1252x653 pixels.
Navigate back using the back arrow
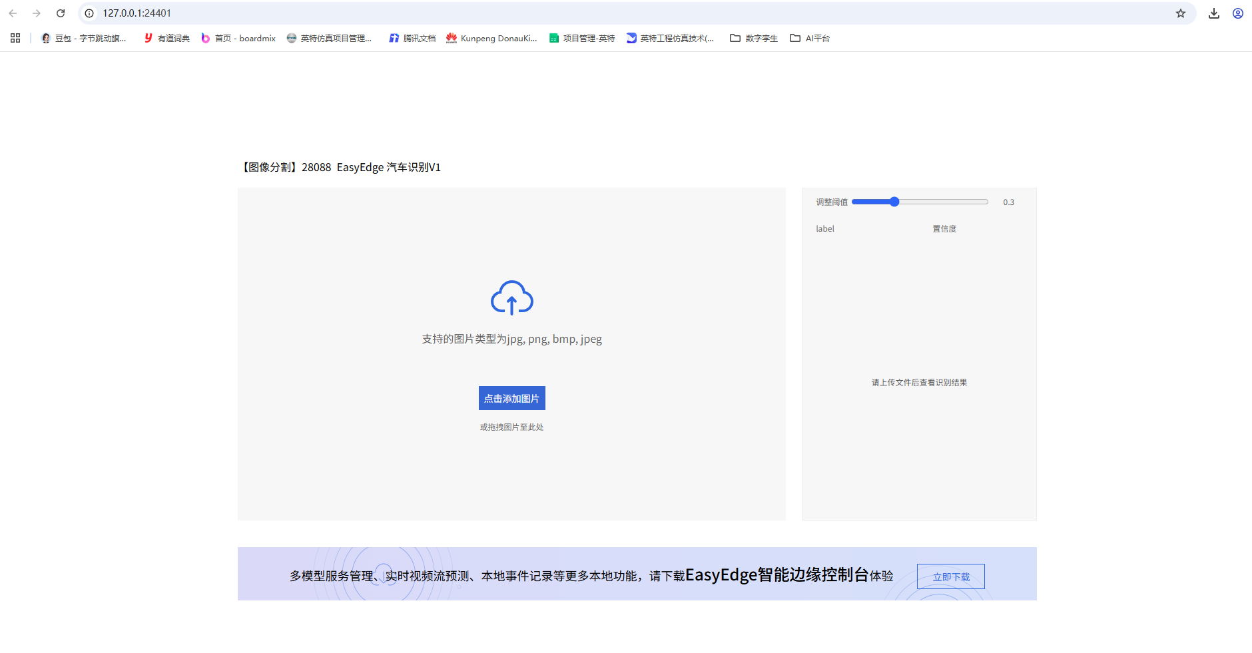click(13, 13)
